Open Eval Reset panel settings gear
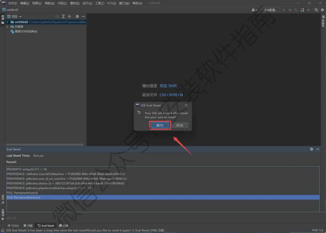This screenshot has height=233, width=326. (x=312, y=149)
